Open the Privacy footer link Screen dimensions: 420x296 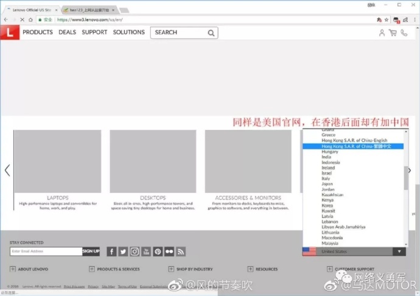[x=93, y=286]
